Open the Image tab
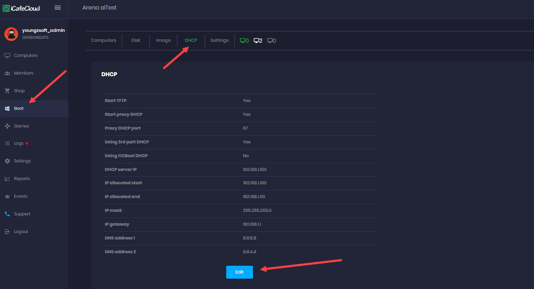Viewport: 534px width, 289px height. coord(163,40)
